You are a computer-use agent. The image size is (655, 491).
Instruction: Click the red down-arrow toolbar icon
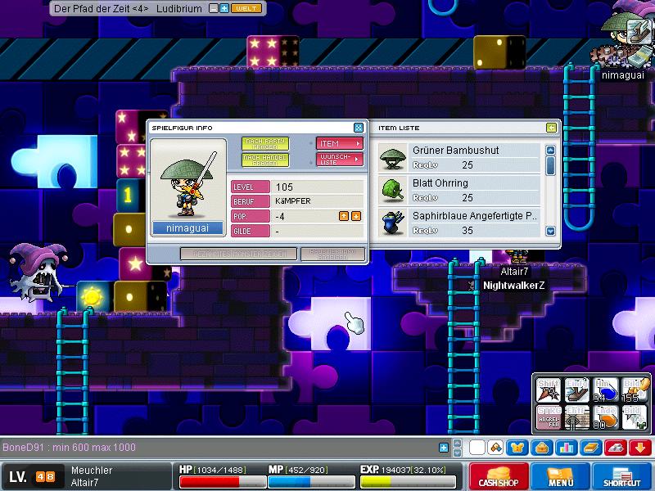coord(639,448)
